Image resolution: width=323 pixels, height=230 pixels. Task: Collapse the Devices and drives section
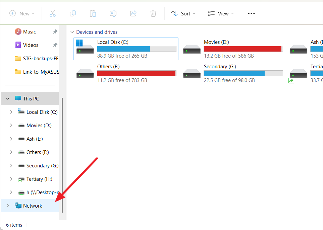tap(72, 32)
